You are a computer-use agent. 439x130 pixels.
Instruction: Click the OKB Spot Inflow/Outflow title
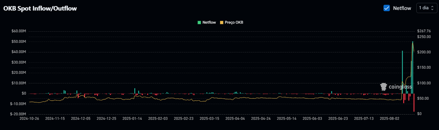40,8
